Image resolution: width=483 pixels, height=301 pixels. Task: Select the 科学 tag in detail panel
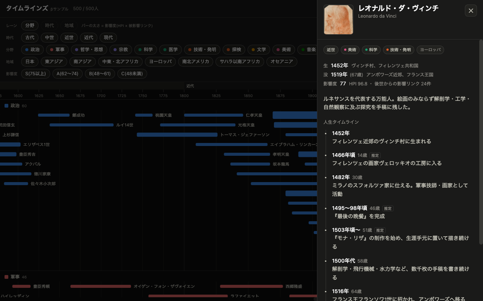coord(371,50)
